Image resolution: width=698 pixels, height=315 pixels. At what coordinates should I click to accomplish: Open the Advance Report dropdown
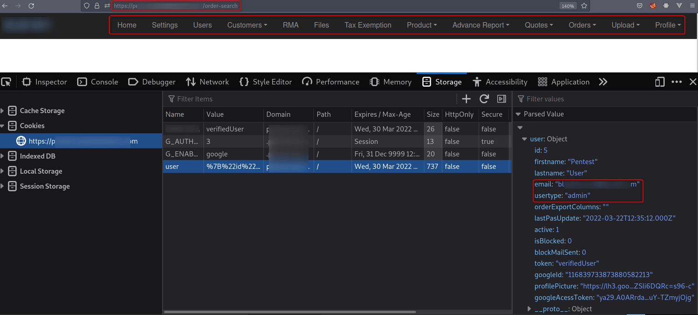[480, 25]
